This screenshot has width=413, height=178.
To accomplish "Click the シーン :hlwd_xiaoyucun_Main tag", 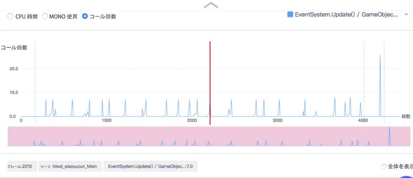I will [70, 166].
